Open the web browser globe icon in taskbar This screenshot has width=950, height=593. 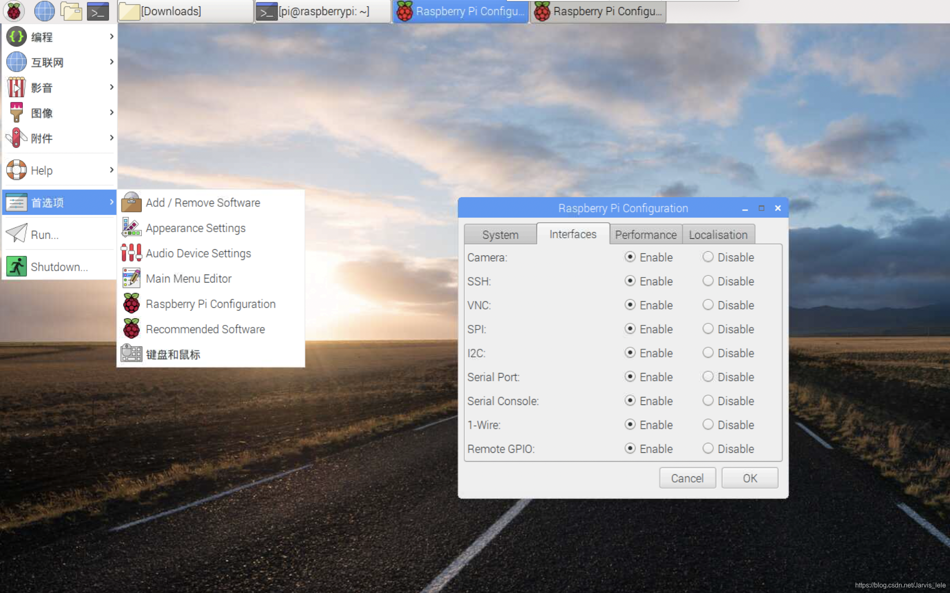click(x=44, y=11)
